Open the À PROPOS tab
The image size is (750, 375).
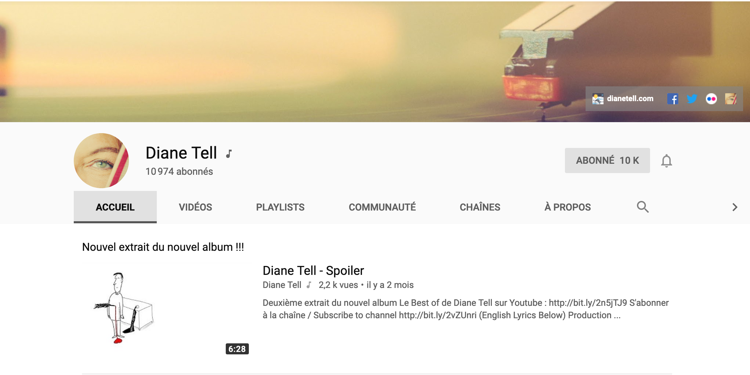(568, 207)
